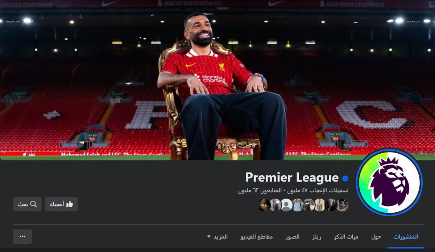Image resolution: width=435 pixels, height=252 pixels.
Task: Click the leftmost dark follower avatar
Action: point(265,205)
